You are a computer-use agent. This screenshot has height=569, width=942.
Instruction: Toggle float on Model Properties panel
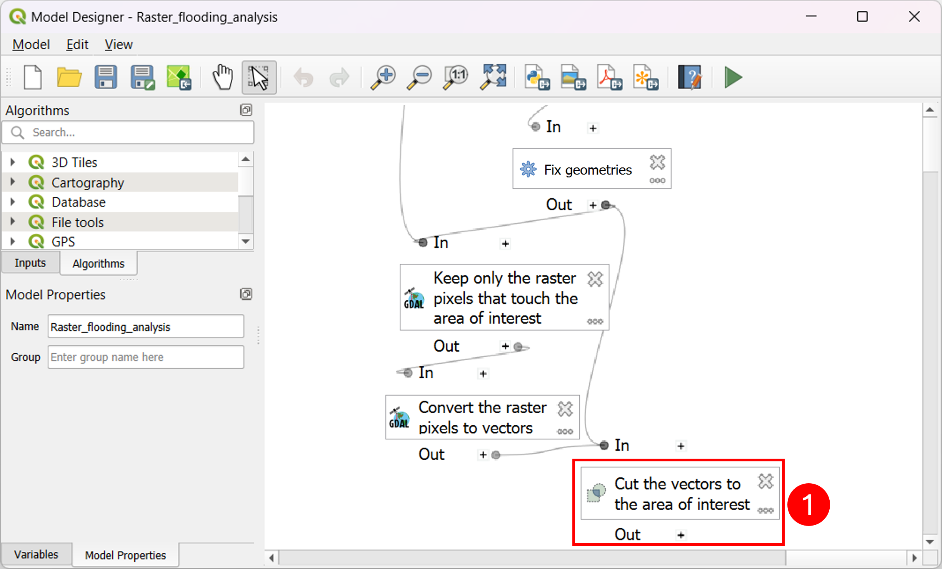point(246,294)
